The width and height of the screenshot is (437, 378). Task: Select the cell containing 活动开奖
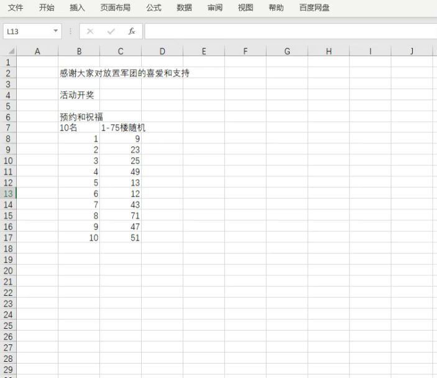pyautogui.click(x=78, y=95)
